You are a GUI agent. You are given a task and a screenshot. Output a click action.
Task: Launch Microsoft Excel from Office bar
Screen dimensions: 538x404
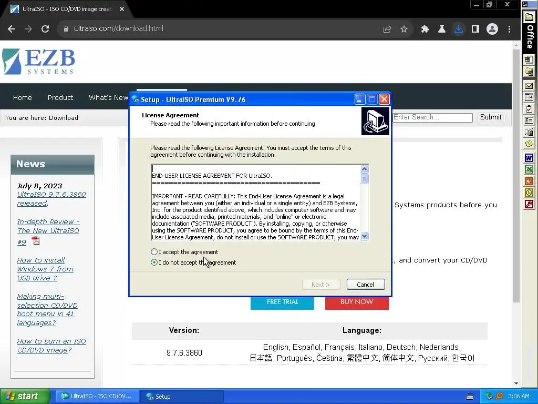[529, 169]
